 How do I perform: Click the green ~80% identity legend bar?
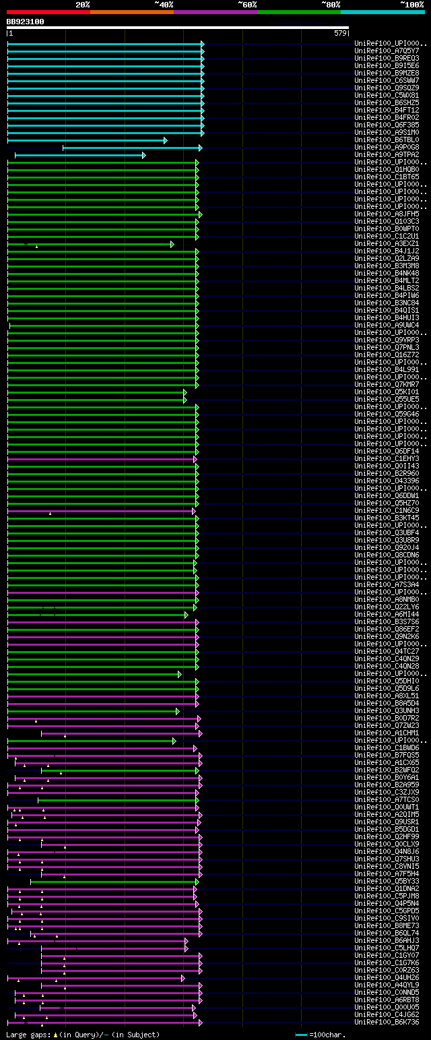coord(298,11)
